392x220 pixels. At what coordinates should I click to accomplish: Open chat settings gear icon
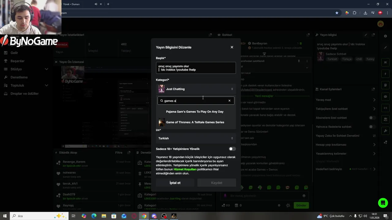pyautogui.click(x=279, y=205)
